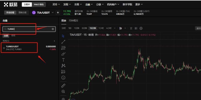Expand the TIA/USDT pair selector

pos(53,13)
